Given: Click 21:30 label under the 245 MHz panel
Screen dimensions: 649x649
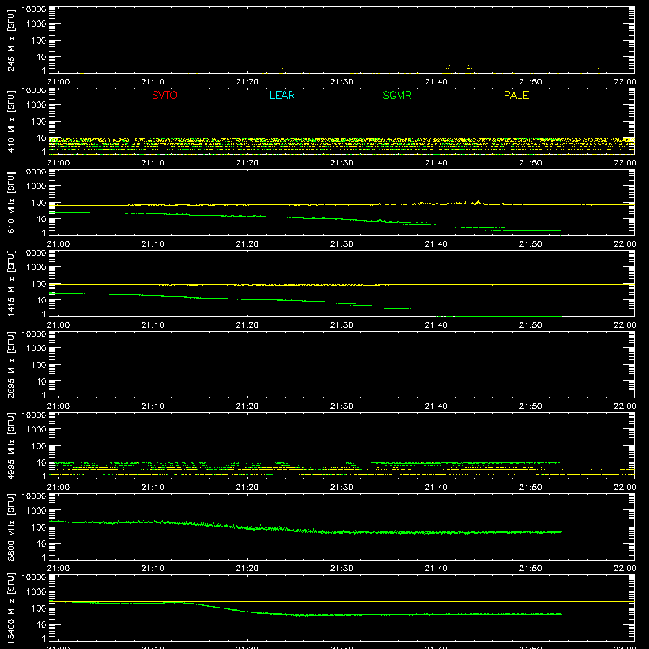Looking at the screenshot, I should point(342,82).
